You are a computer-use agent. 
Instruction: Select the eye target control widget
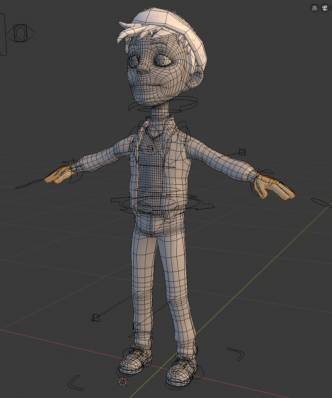point(21,33)
